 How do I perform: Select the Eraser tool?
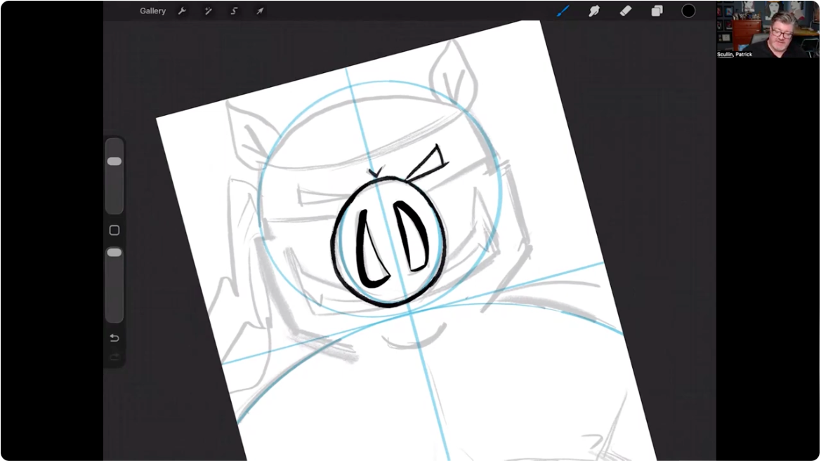pyautogui.click(x=625, y=11)
